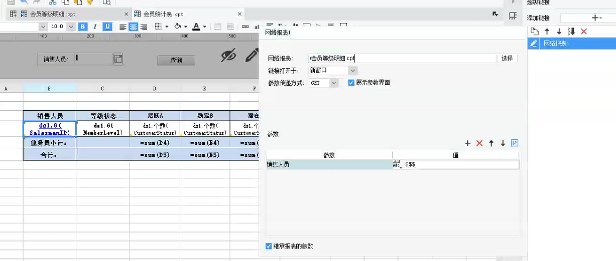Click the 查询 button
Viewport: 616px width, 261px height.
[176, 60]
